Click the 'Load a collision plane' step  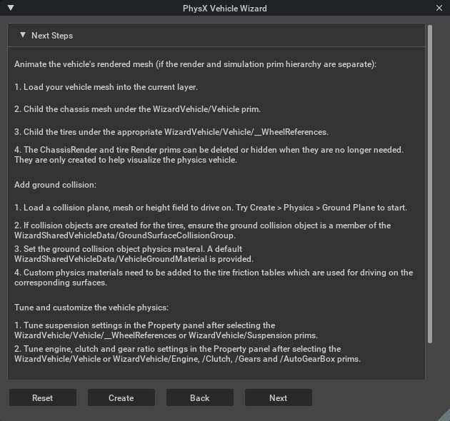coord(210,208)
